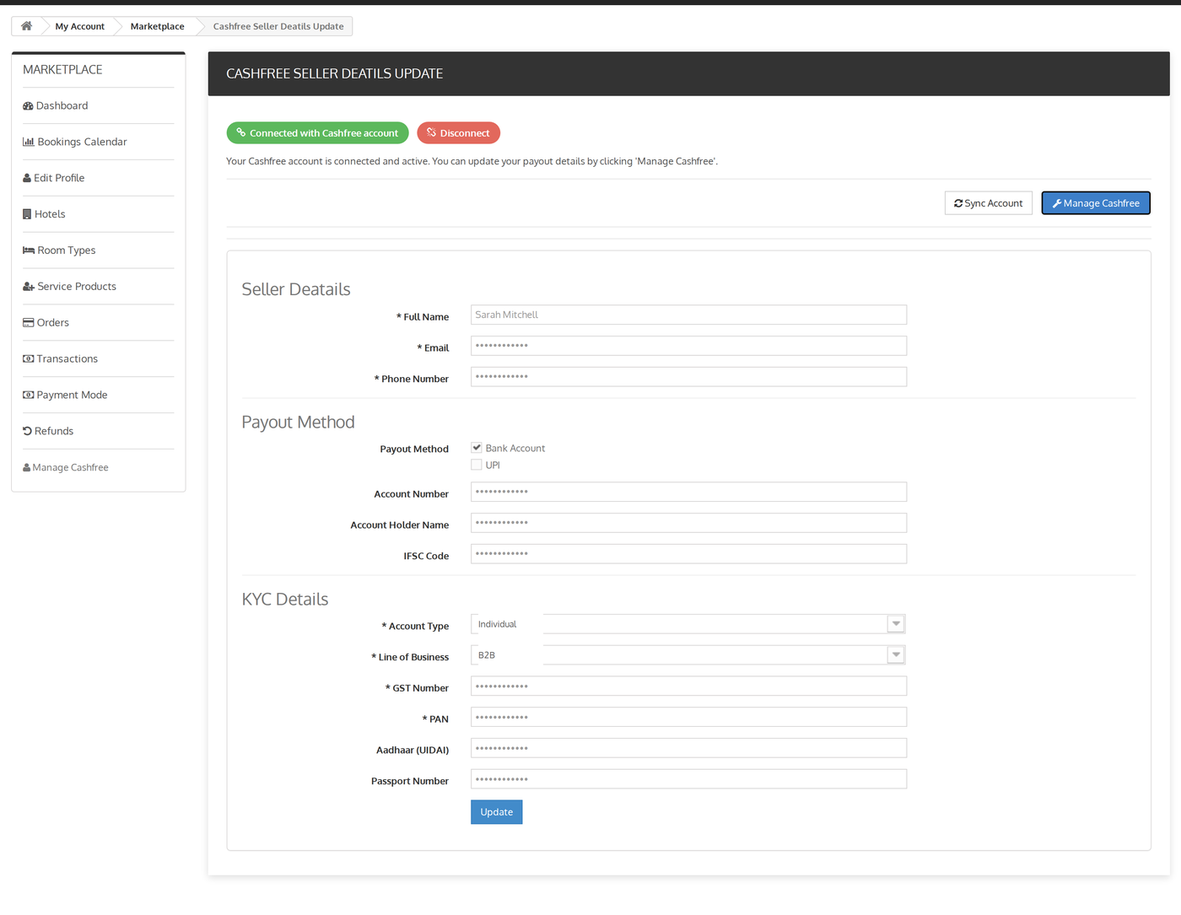Open the Marketplace breadcrumb link
This screenshot has width=1181, height=915.
point(158,26)
